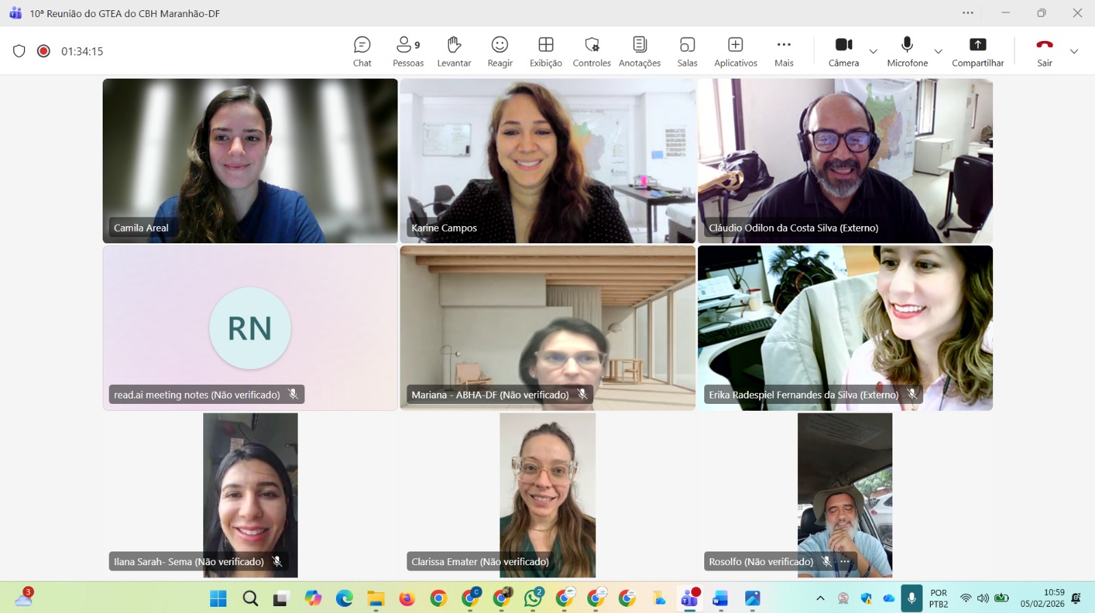Image resolution: width=1095 pixels, height=613 pixels.
Task: Open the Mais more actions menu
Action: [x=784, y=51]
